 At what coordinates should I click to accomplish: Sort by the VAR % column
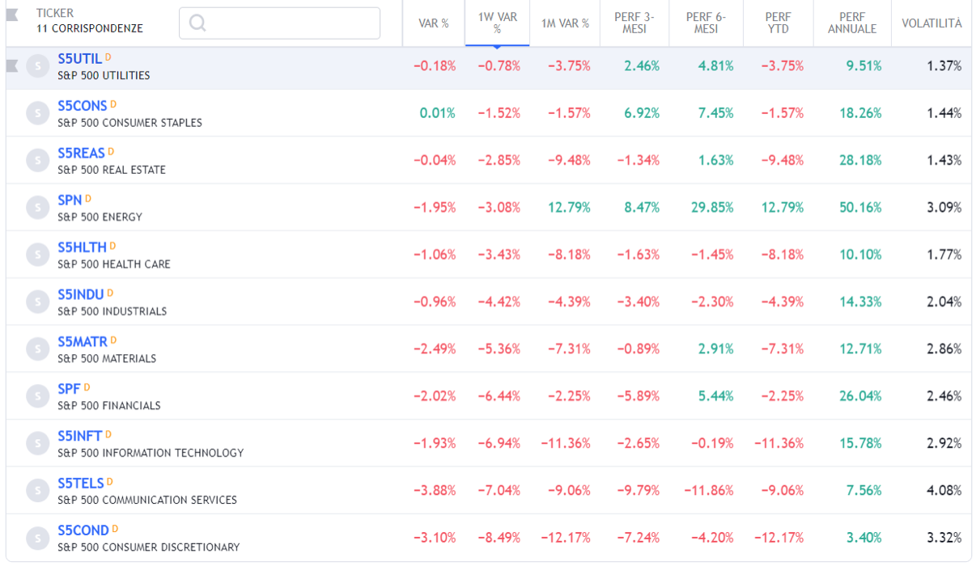(x=434, y=23)
